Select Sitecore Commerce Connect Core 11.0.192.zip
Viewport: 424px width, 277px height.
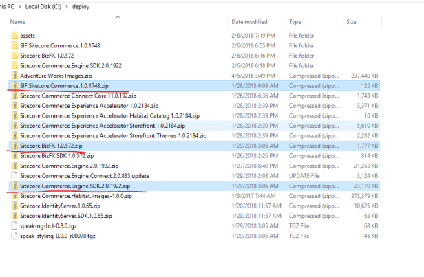click(x=78, y=96)
